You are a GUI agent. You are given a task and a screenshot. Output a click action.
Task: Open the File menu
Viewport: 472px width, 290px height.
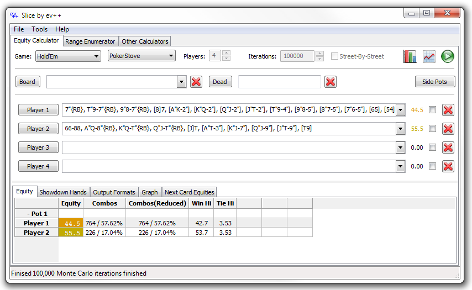[19, 29]
